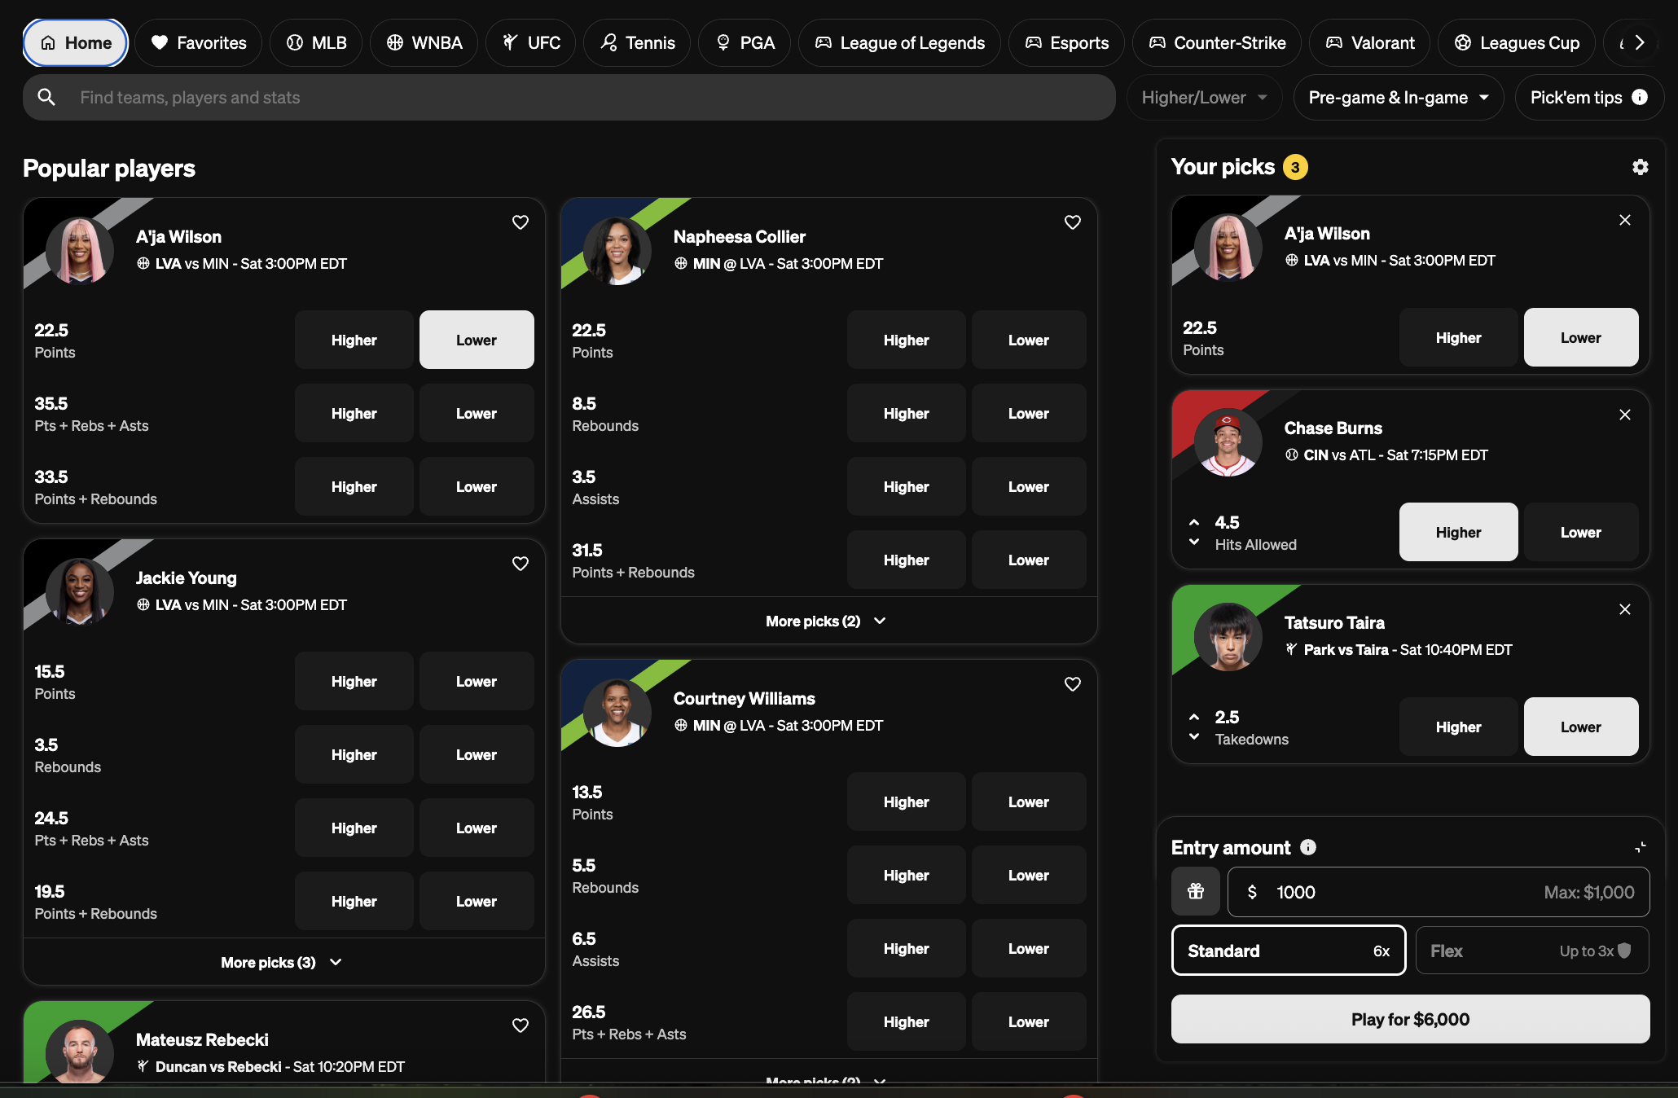
Task: Click the Entry amount info icon
Action: [1308, 847]
